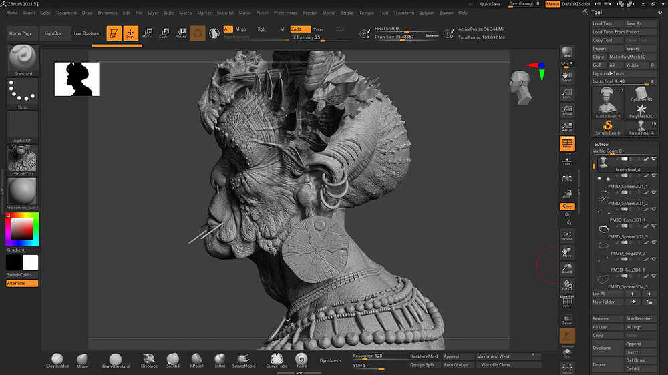Select the Rotate transform icon
Screen dimensions: 668x375
click(181, 33)
